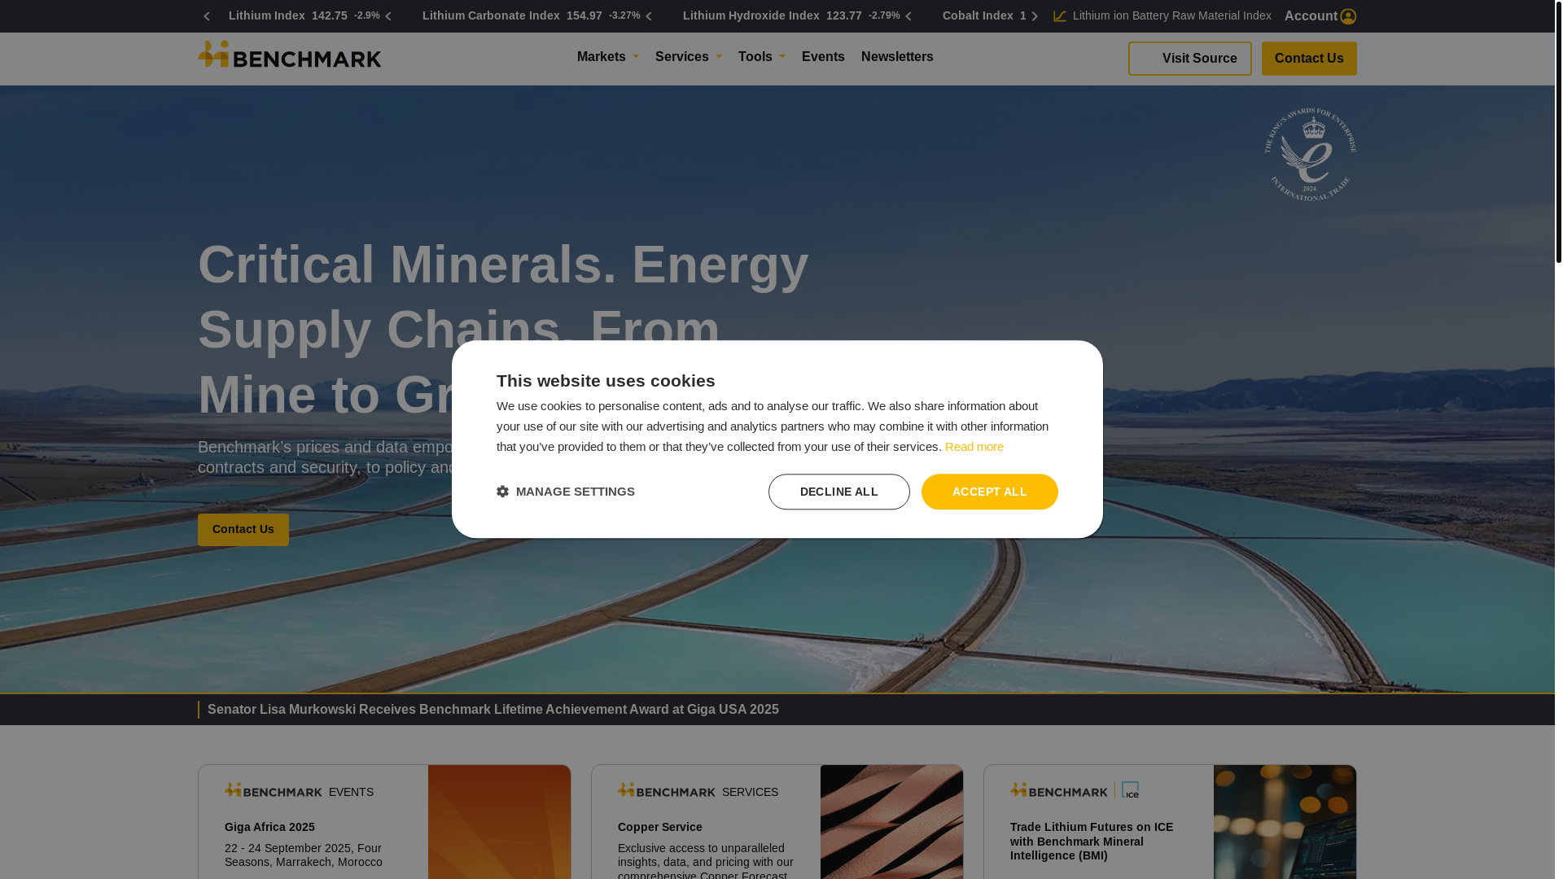Open Trade Lithium Futures on ICE card
The height and width of the screenshot is (879, 1563).
1092,842
